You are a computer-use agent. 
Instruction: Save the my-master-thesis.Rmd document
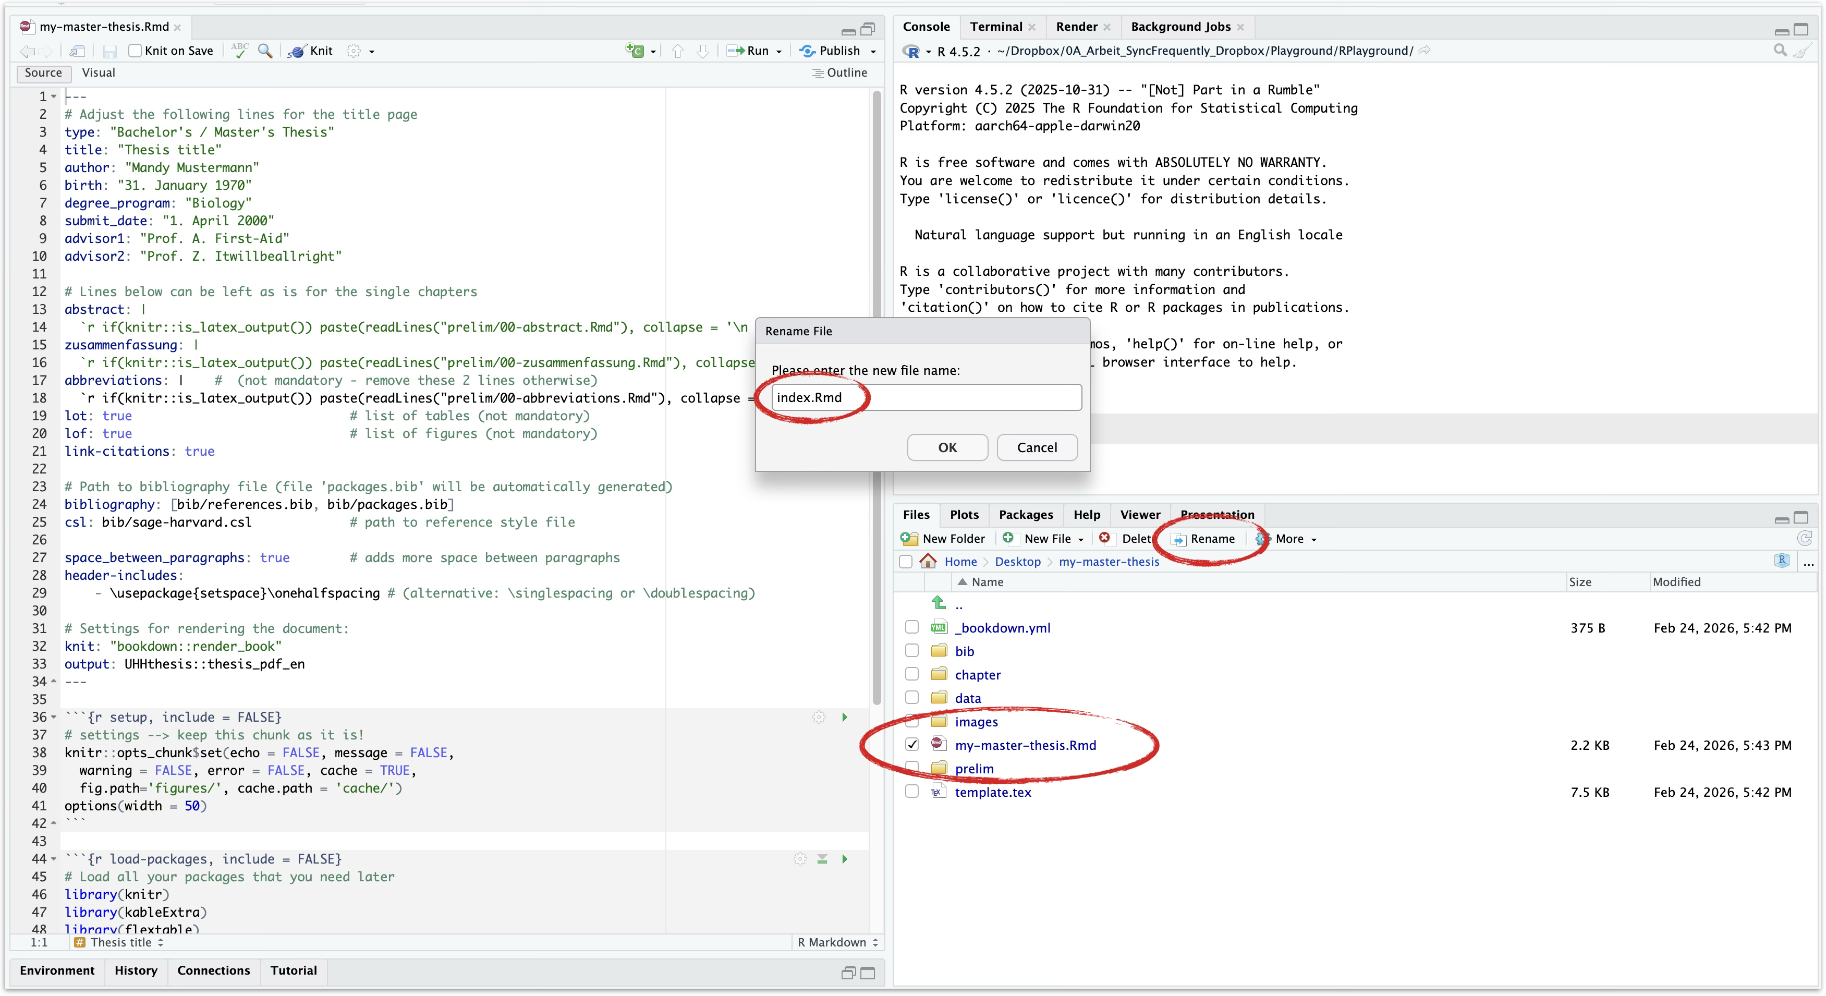(110, 51)
